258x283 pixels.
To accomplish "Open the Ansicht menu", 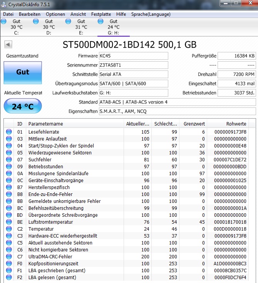I will point(78,14).
